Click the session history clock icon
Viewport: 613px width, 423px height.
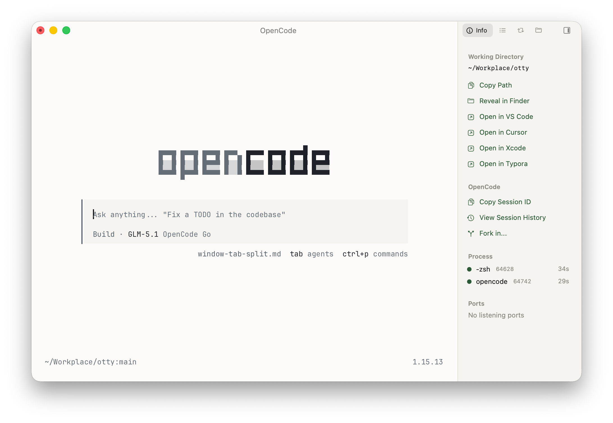tap(471, 218)
